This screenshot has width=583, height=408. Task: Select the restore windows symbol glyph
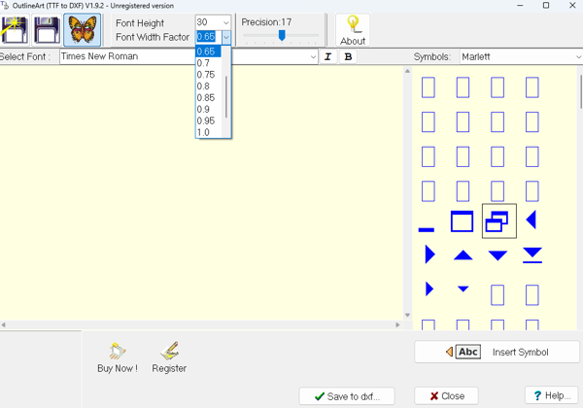point(497,221)
